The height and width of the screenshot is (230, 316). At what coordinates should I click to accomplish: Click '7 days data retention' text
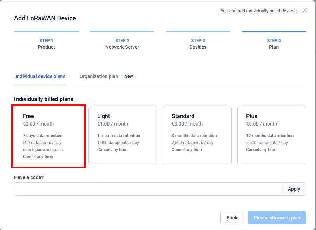[x=42, y=136]
